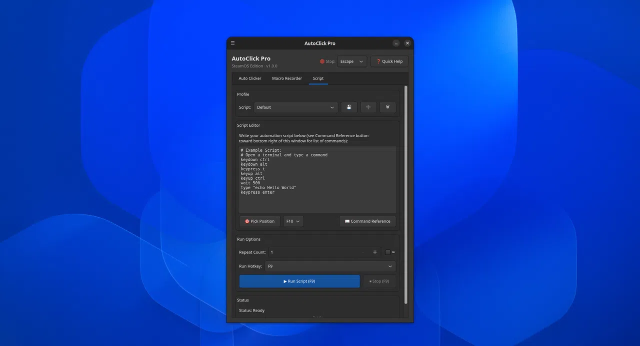Viewport: 640px width, 346px height.
Task: Click the 'keypress t' script line
Action: (253, 169)
